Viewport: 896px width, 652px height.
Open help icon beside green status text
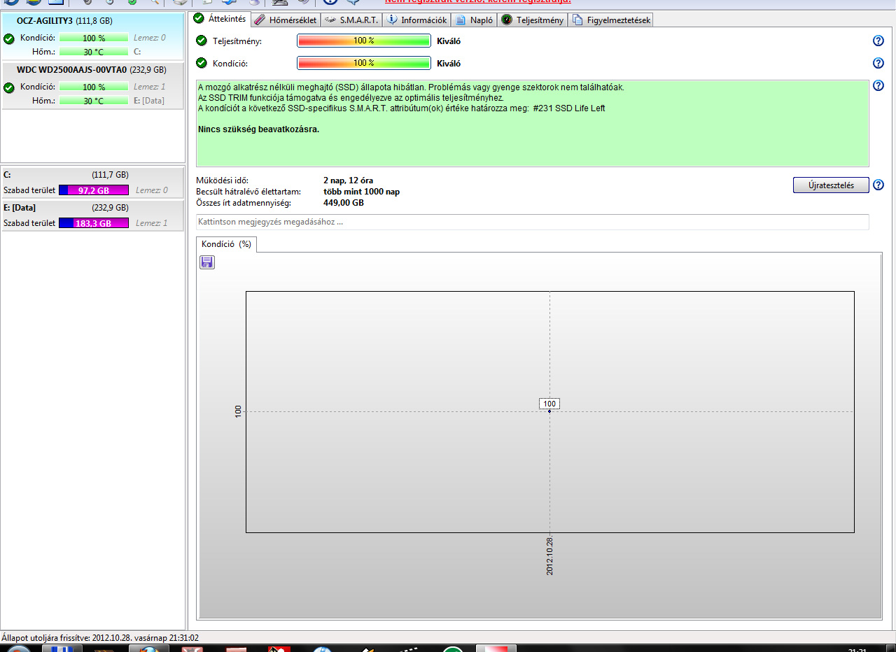tap(878, 85)
